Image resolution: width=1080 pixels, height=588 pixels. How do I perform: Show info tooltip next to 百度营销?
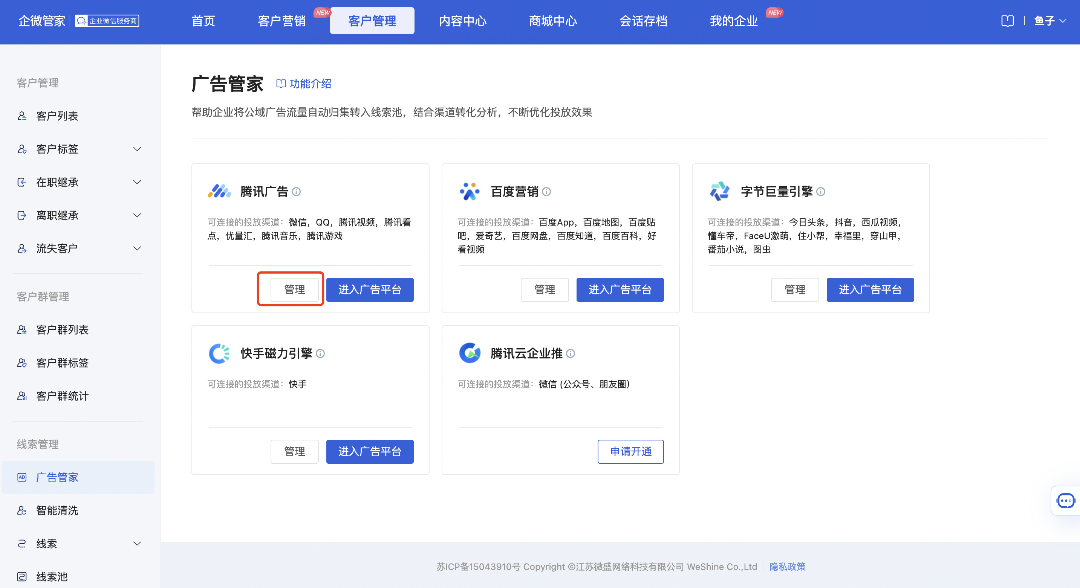tap(547, 192)
